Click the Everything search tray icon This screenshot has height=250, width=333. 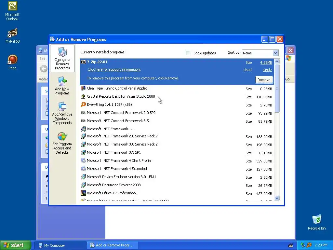tap(309, 245)
